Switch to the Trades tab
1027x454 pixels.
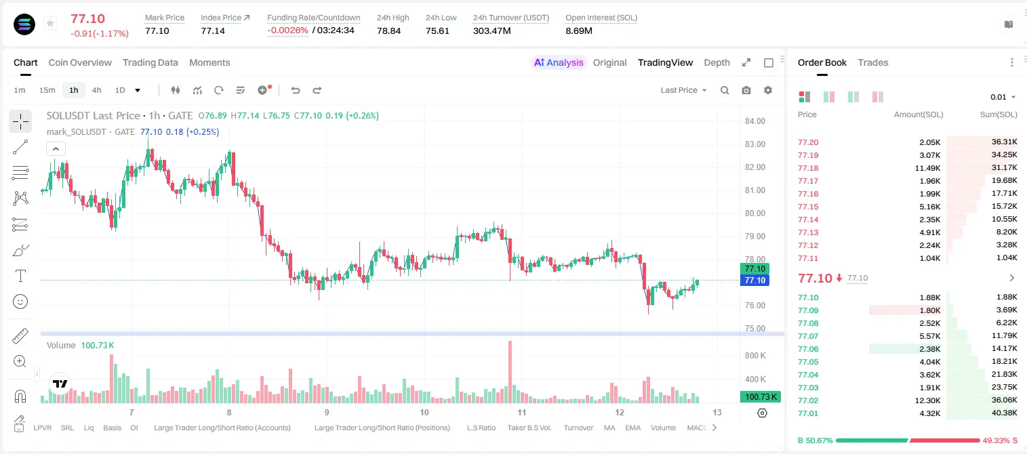click(872, 62)
